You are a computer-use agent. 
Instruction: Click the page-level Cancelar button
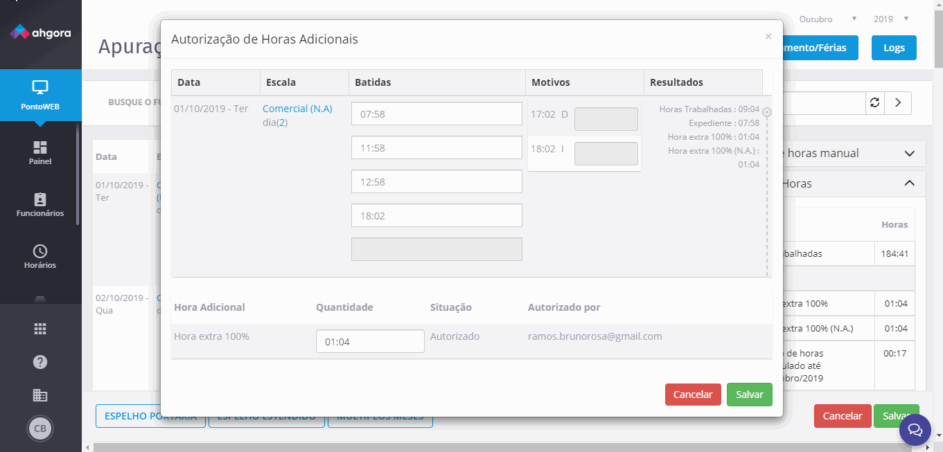[x=843, y=416]
